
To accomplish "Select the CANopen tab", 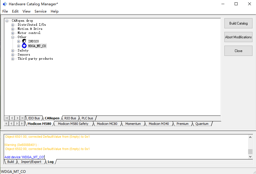I will (x=52, y=118).
